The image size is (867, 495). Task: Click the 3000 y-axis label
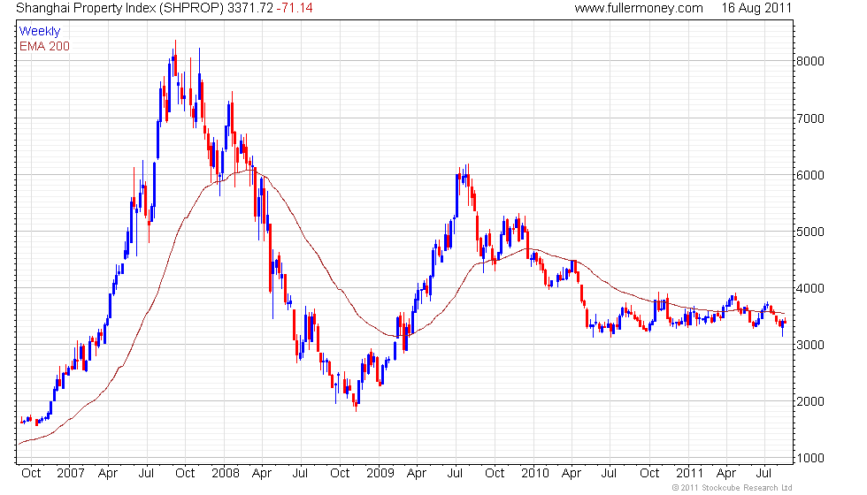[x=810, y=345]
